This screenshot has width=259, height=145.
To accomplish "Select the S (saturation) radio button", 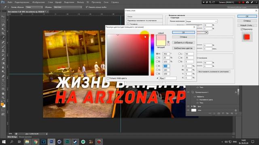I will pos(157,58).
